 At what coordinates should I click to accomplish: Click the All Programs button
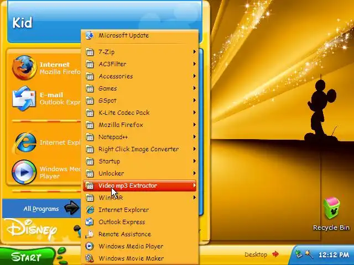pyautogui.click(x=41, y=209)
